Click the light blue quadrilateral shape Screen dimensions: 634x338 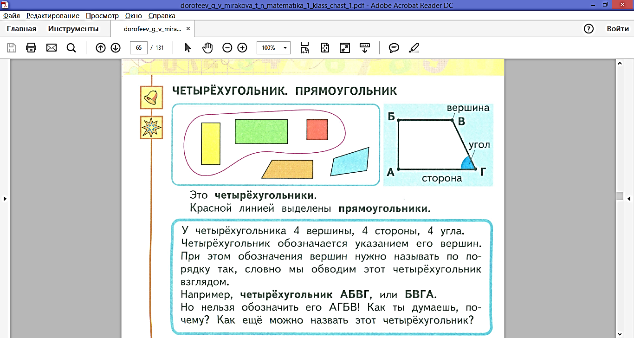point(350,162)
